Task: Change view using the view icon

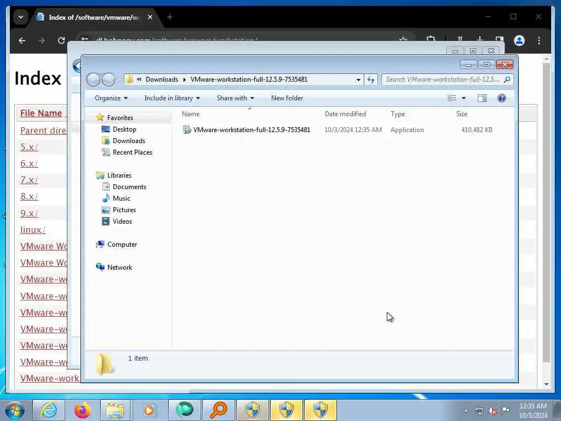Action: pyautogui.click(x=452, y=98)
